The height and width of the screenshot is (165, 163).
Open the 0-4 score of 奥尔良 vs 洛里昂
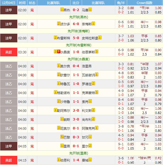76,66
